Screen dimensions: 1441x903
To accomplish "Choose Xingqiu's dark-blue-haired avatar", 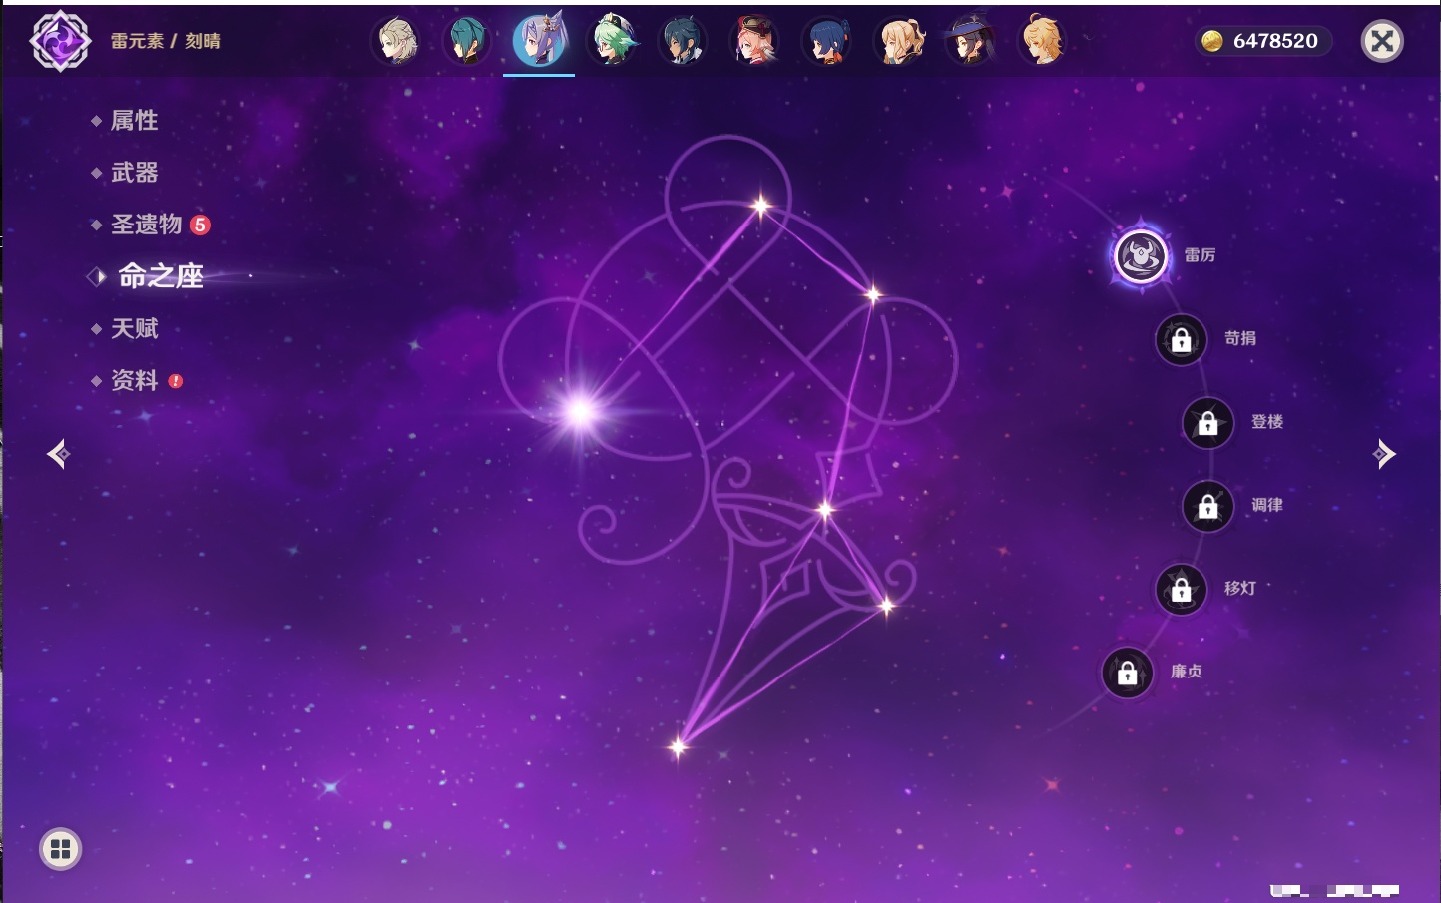I will point(826,41).
